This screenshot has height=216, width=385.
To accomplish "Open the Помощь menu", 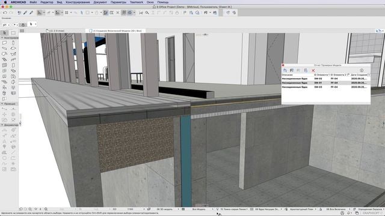I will tap(163, 2).
